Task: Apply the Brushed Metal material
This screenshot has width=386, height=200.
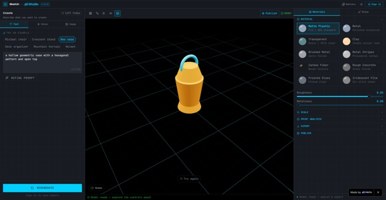Action: coord(318,54)
